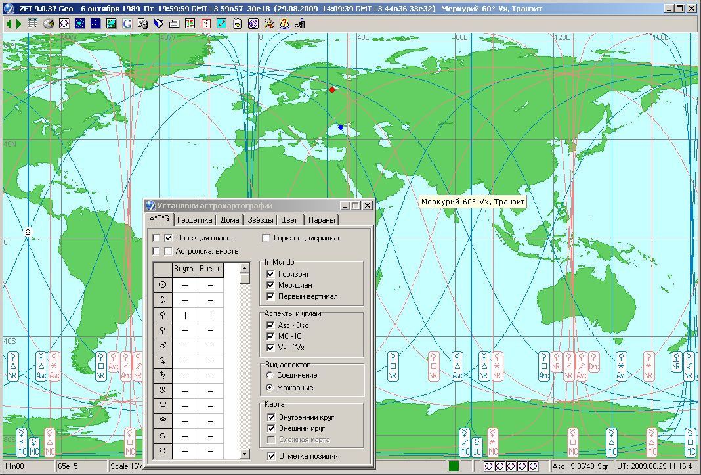
Task: Click the crossed tools settings icon
Action: pos(269,24)
